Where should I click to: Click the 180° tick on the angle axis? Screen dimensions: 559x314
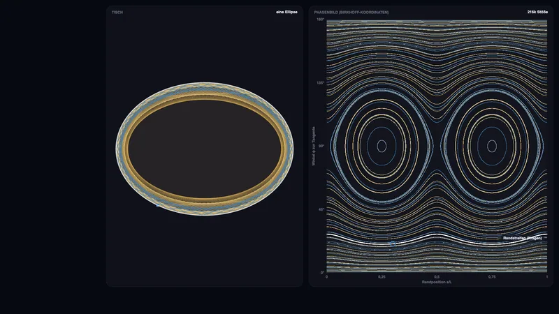coord(321,20)
